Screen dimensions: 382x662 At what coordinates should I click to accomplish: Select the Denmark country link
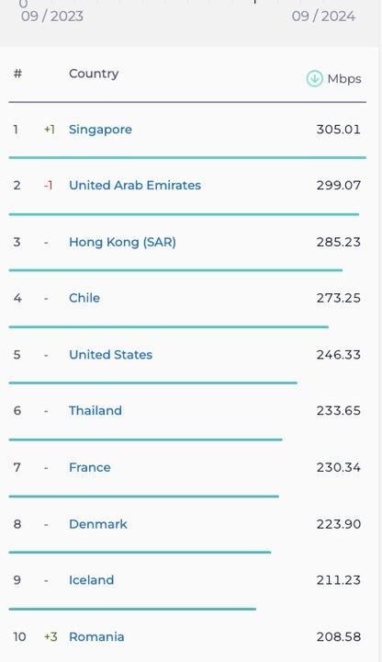click(x=98, y=524)
